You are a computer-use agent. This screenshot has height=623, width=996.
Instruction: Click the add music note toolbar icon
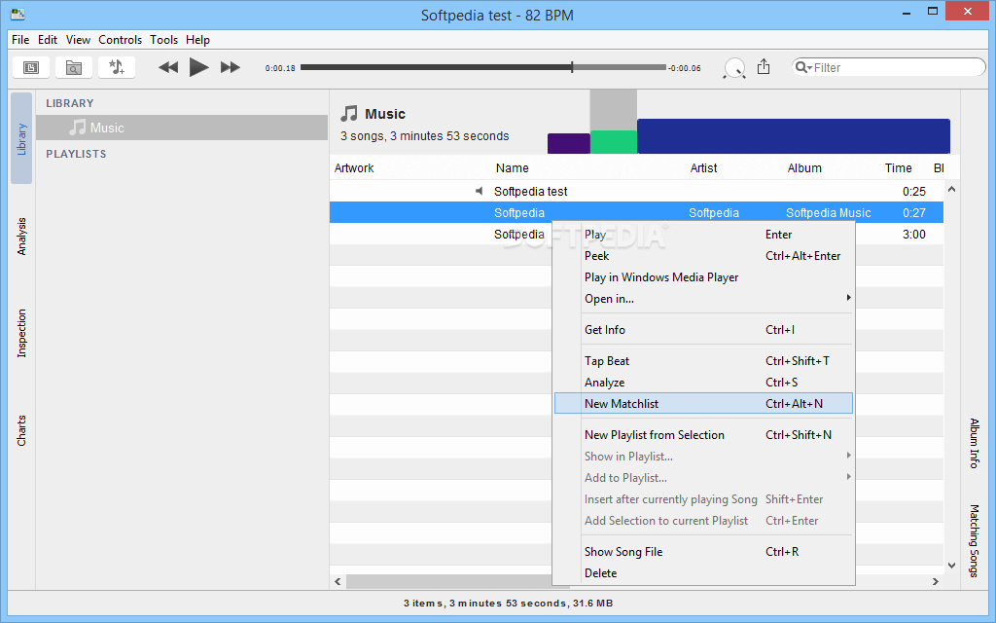(x=117, y=67)
